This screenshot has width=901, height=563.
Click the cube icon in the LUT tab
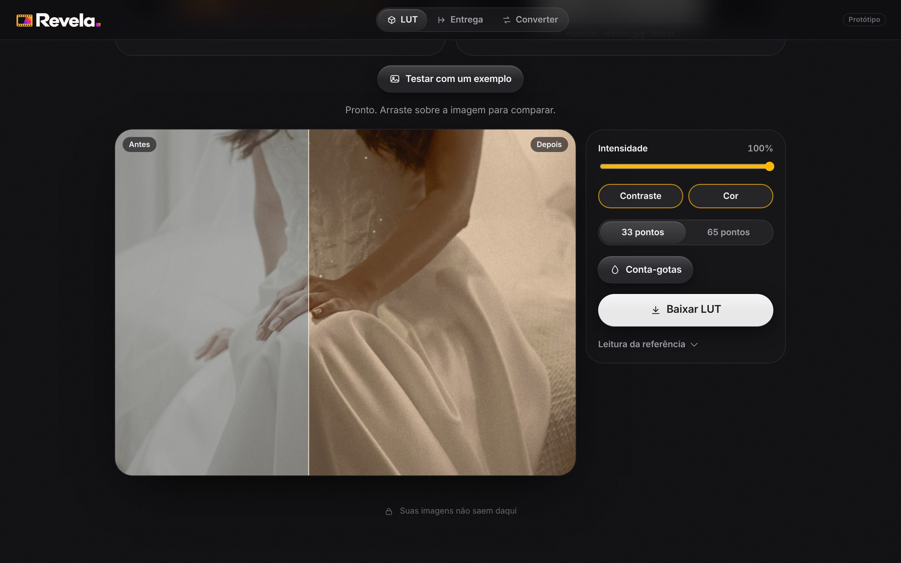point(391,20)
